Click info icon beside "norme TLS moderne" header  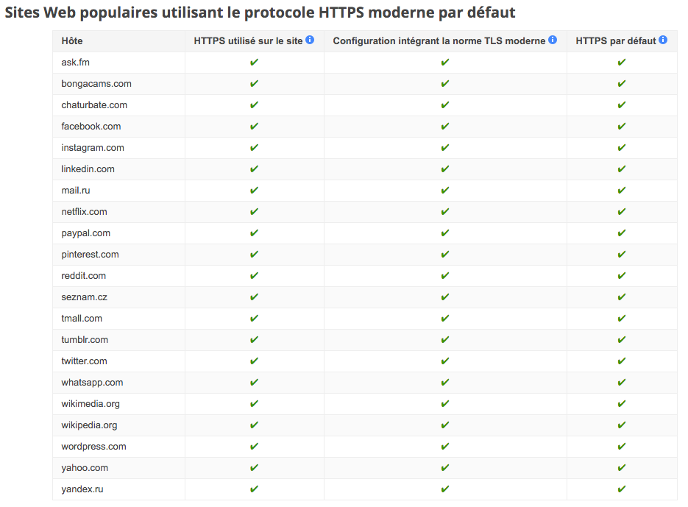pyautogui.click(x=553, y=40)
